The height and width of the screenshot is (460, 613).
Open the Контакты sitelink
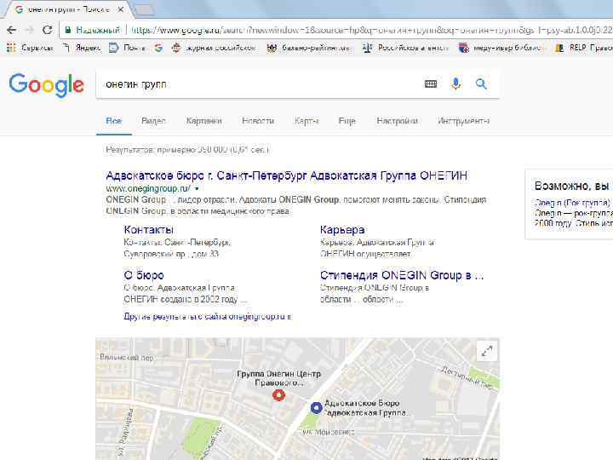(148, 230)
